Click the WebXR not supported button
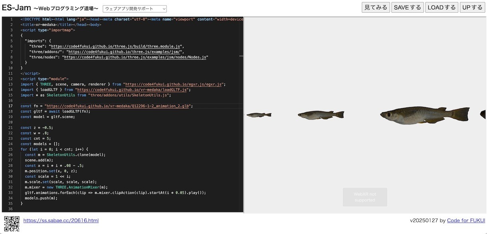The height and width of the screenshot is (234, 487). point(365,197)
